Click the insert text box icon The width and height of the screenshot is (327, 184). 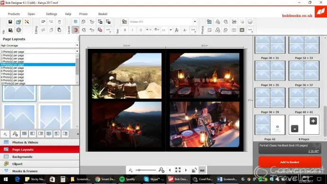[x=125, y=22]
